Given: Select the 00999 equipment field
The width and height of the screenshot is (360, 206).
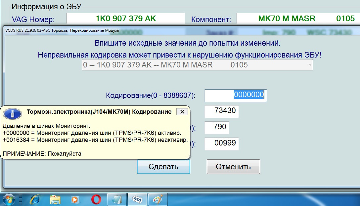Looking at the screenshot, I should [x=222, y=144].
